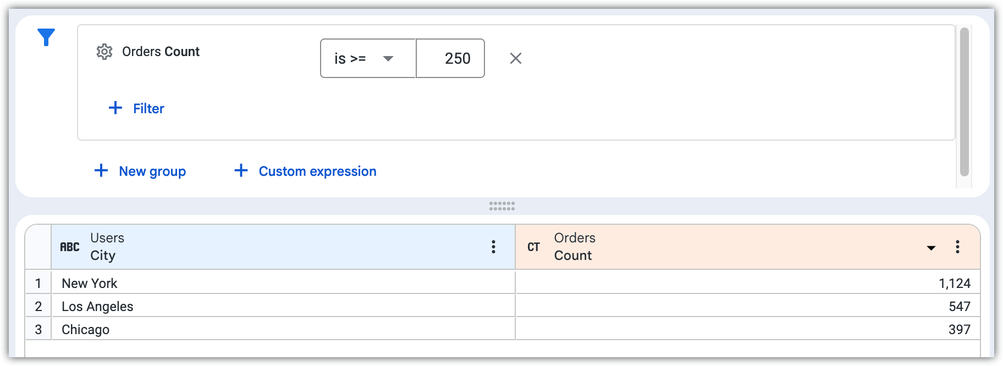Select the Chicago city cell

pyautogui.click(x=86, y=330)
